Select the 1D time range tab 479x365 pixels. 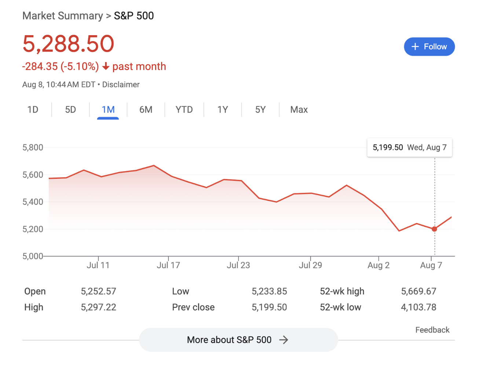pyautogui.click(x=33, y=110)
